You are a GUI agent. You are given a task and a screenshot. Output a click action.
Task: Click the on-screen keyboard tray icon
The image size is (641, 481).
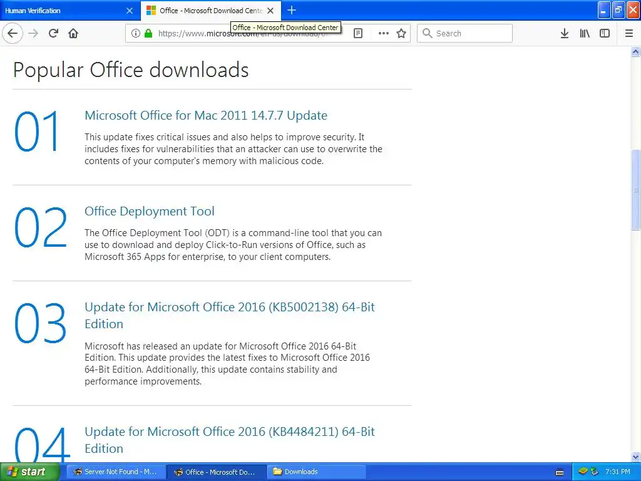(560, 472)
